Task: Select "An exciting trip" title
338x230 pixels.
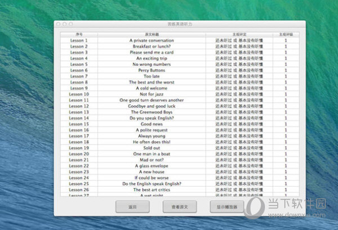Action: 152,58
